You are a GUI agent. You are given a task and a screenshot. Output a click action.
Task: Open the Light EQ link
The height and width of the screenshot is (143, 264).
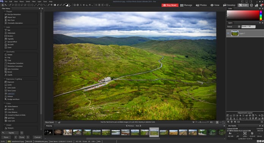point(11,94)
